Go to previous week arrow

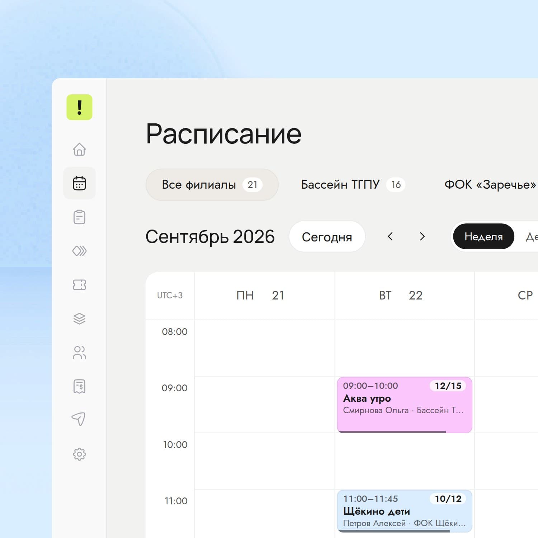coord(390,236)
